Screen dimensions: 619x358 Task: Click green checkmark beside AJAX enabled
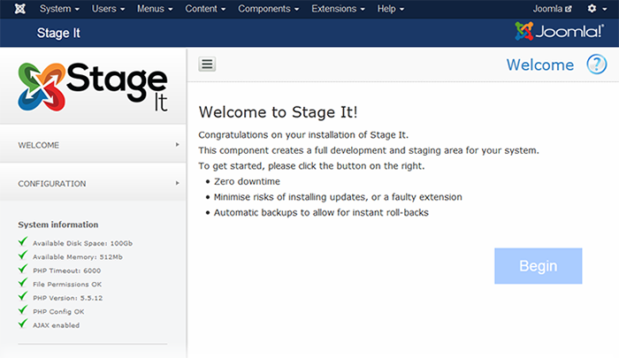pyautogui.click(x=23, y=324)
